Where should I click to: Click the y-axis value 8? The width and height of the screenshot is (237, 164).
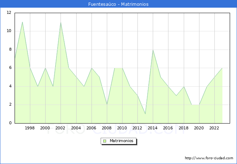click(x=10, y=49)
